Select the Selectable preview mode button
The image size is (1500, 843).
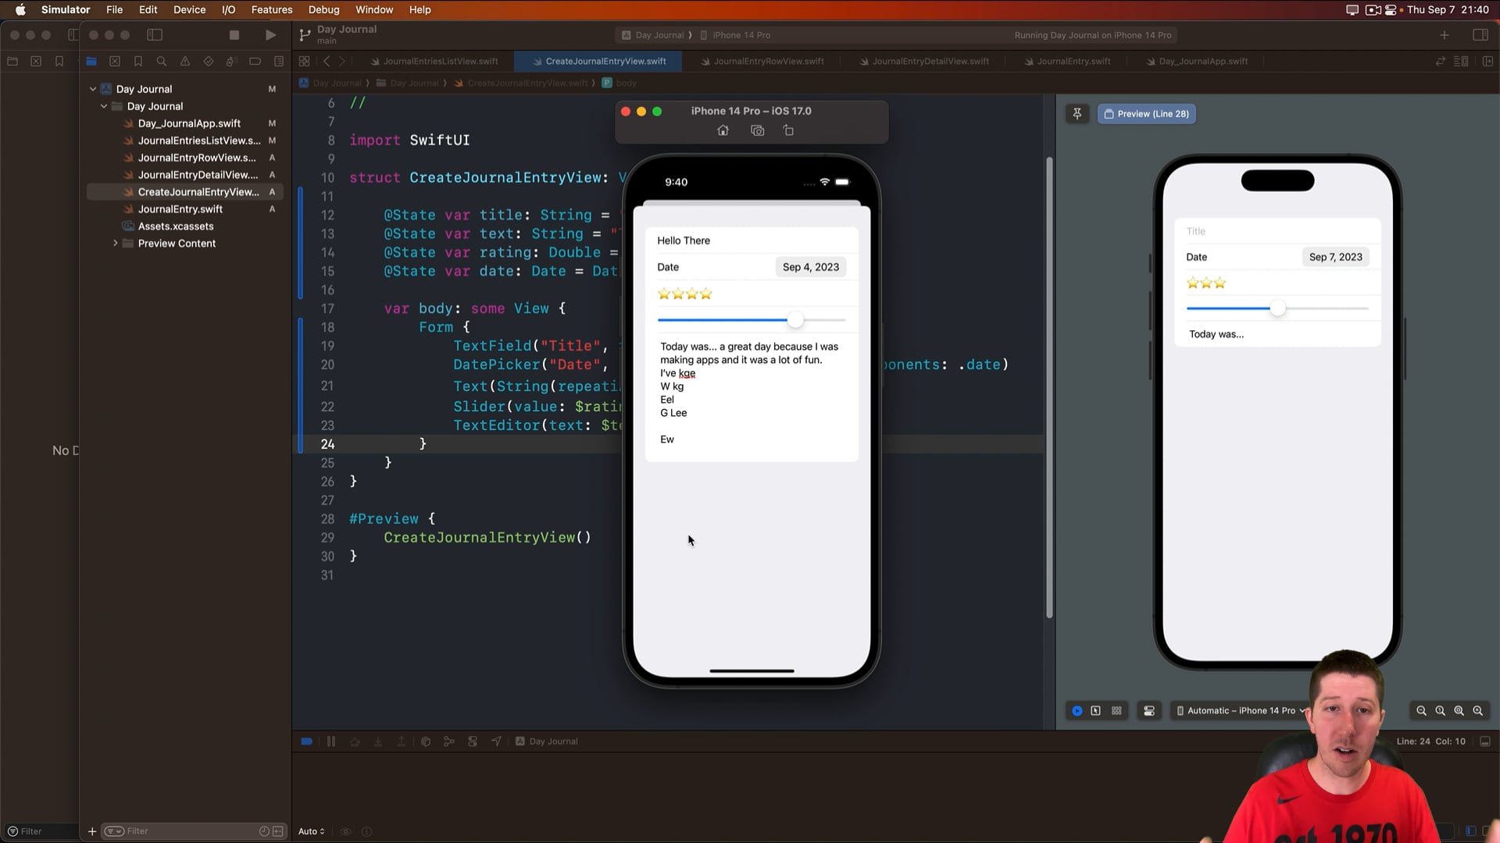[1096, 711]
